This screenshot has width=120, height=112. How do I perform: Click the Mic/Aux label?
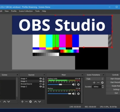click(x=50, y=88)
